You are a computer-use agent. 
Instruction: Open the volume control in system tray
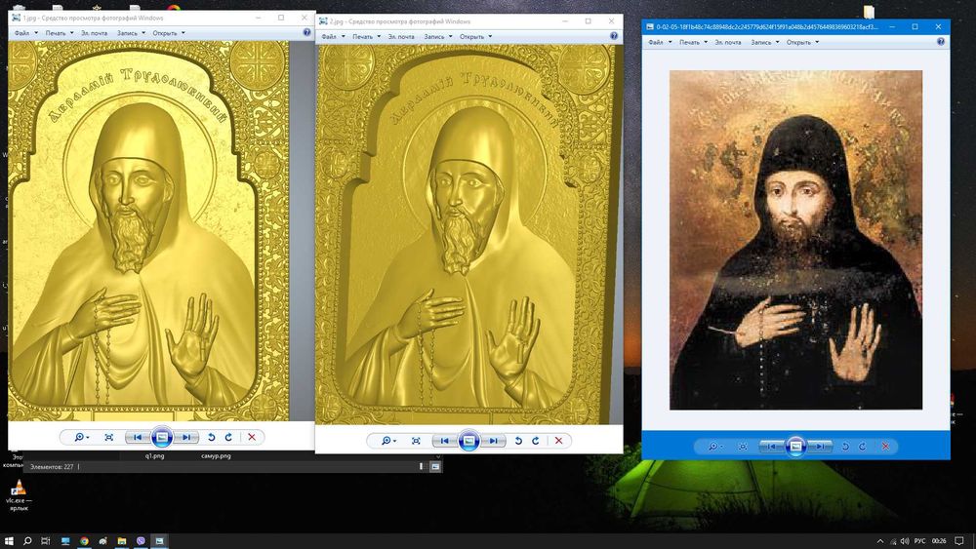905,541
